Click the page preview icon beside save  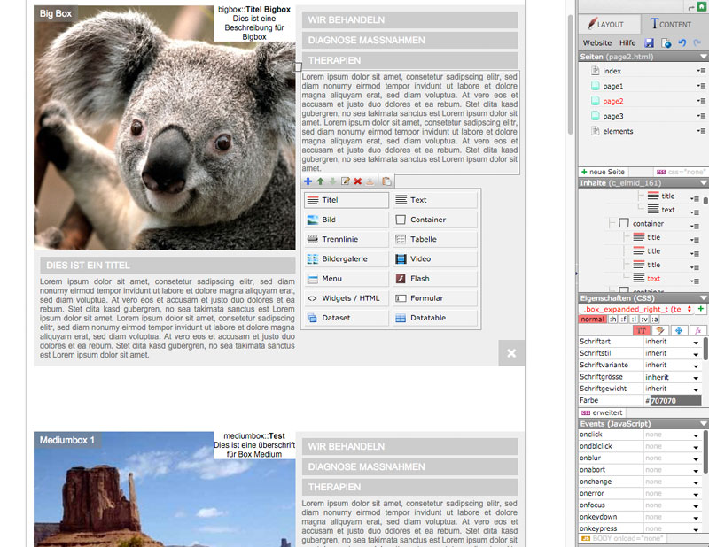click(x=666, y=42)
